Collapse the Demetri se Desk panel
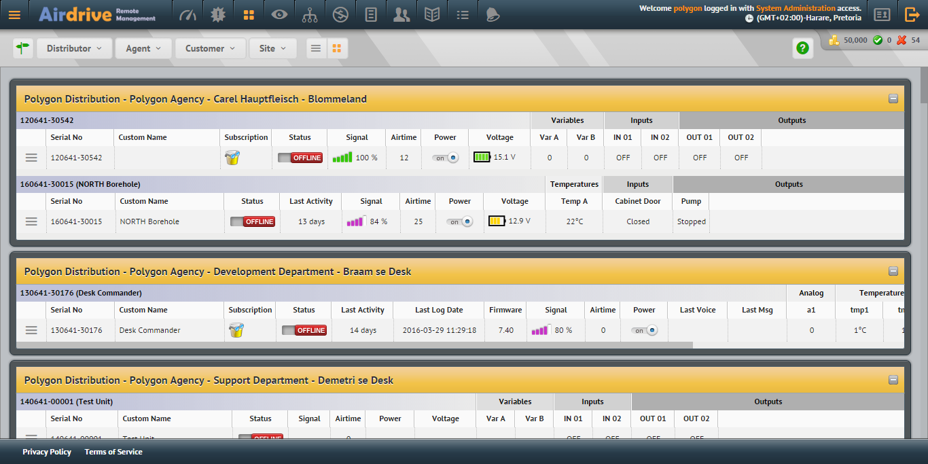Image resolution: width=928 pixels, height=464 pixels. click(893, 380)
